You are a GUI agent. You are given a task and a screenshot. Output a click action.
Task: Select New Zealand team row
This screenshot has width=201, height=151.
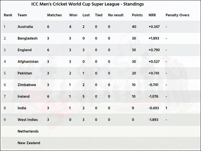click(x=101, y=143)
